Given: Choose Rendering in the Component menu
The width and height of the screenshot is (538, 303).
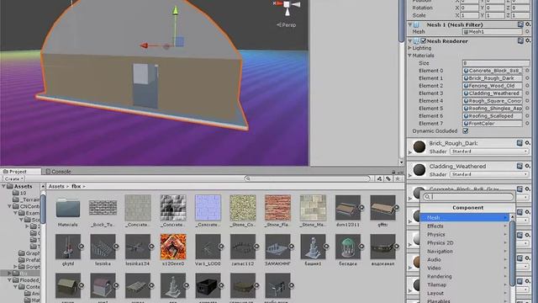Looking at the screenshot, I should [466, 276].
